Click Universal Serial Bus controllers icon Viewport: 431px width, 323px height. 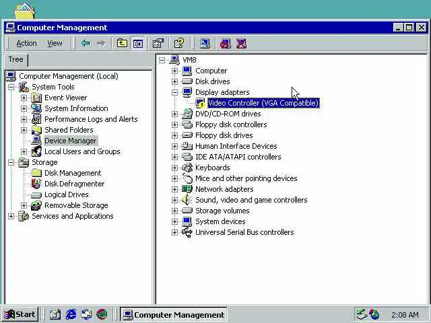pyautogui.click(x=187, y=232)
